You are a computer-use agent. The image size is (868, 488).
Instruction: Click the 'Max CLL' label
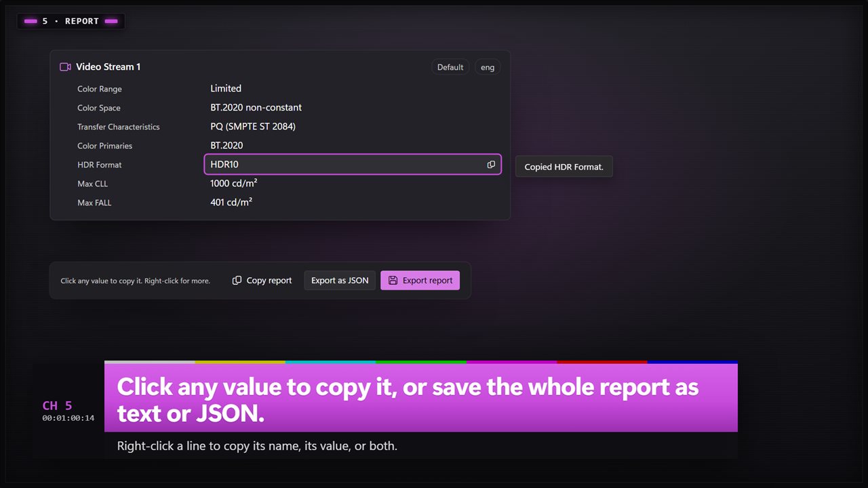pos(93,184)
